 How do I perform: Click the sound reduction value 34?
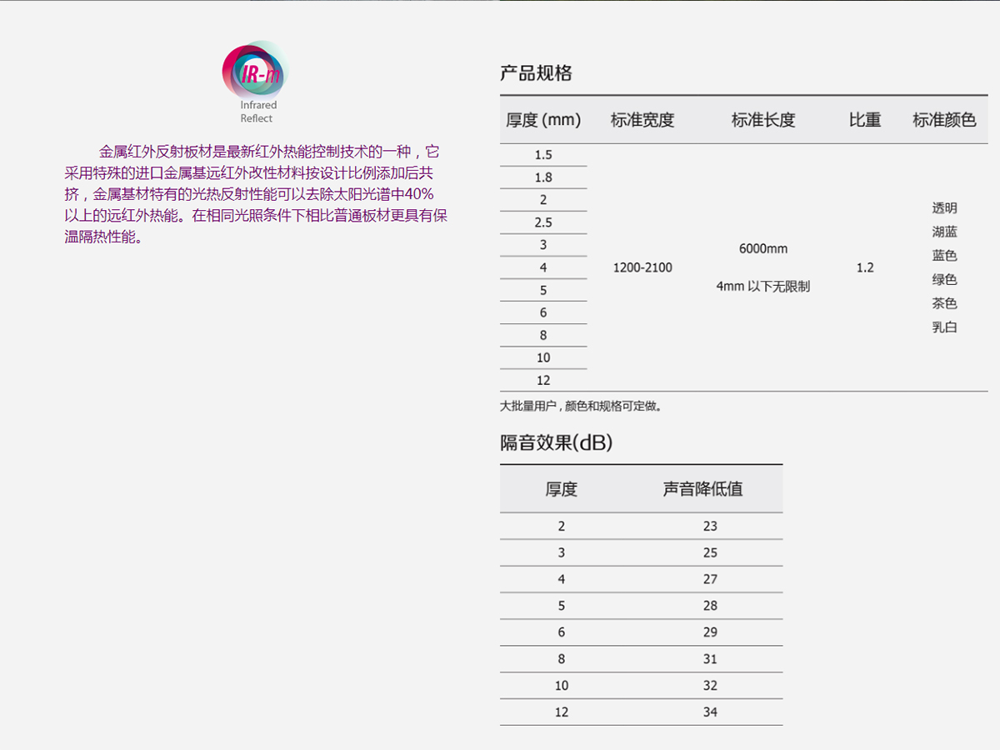(710, 712)
